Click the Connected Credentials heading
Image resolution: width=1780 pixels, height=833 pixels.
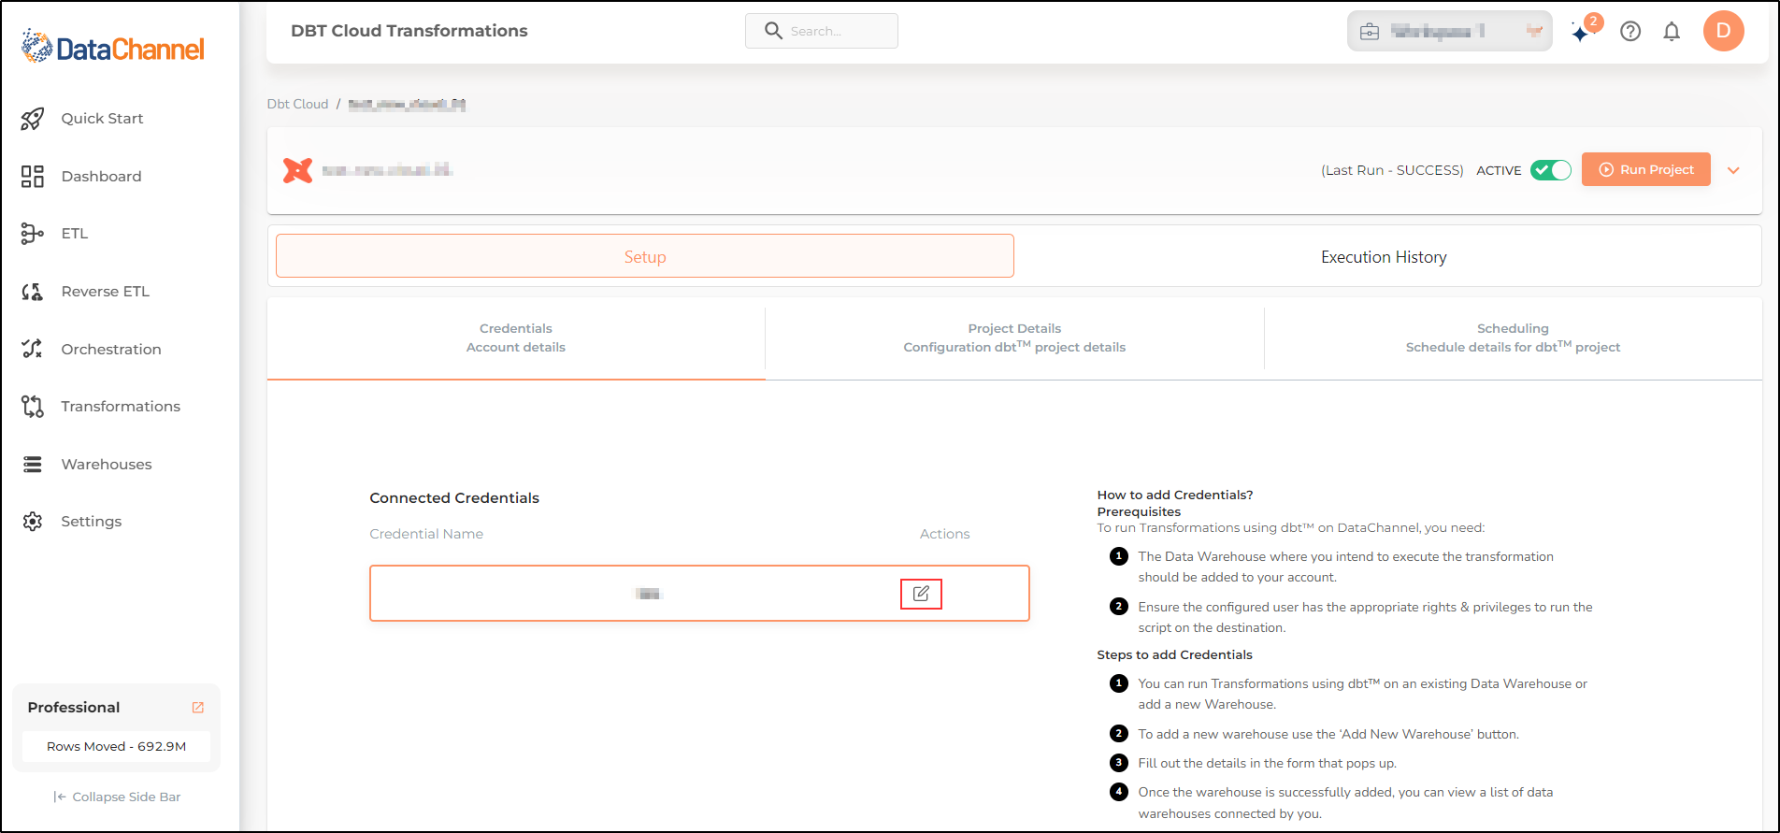[454, 498]
